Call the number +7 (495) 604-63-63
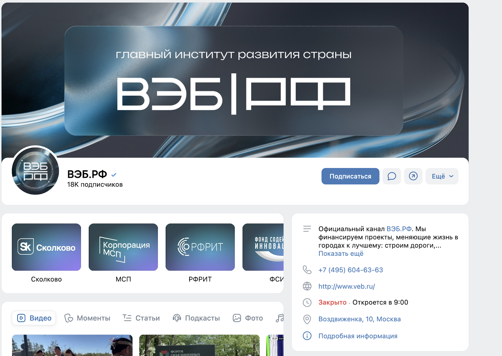 pyautogui.click(x=350, y=270)
